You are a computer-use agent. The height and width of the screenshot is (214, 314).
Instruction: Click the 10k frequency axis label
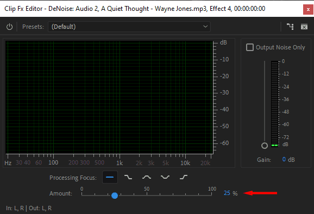coord(185,163)
